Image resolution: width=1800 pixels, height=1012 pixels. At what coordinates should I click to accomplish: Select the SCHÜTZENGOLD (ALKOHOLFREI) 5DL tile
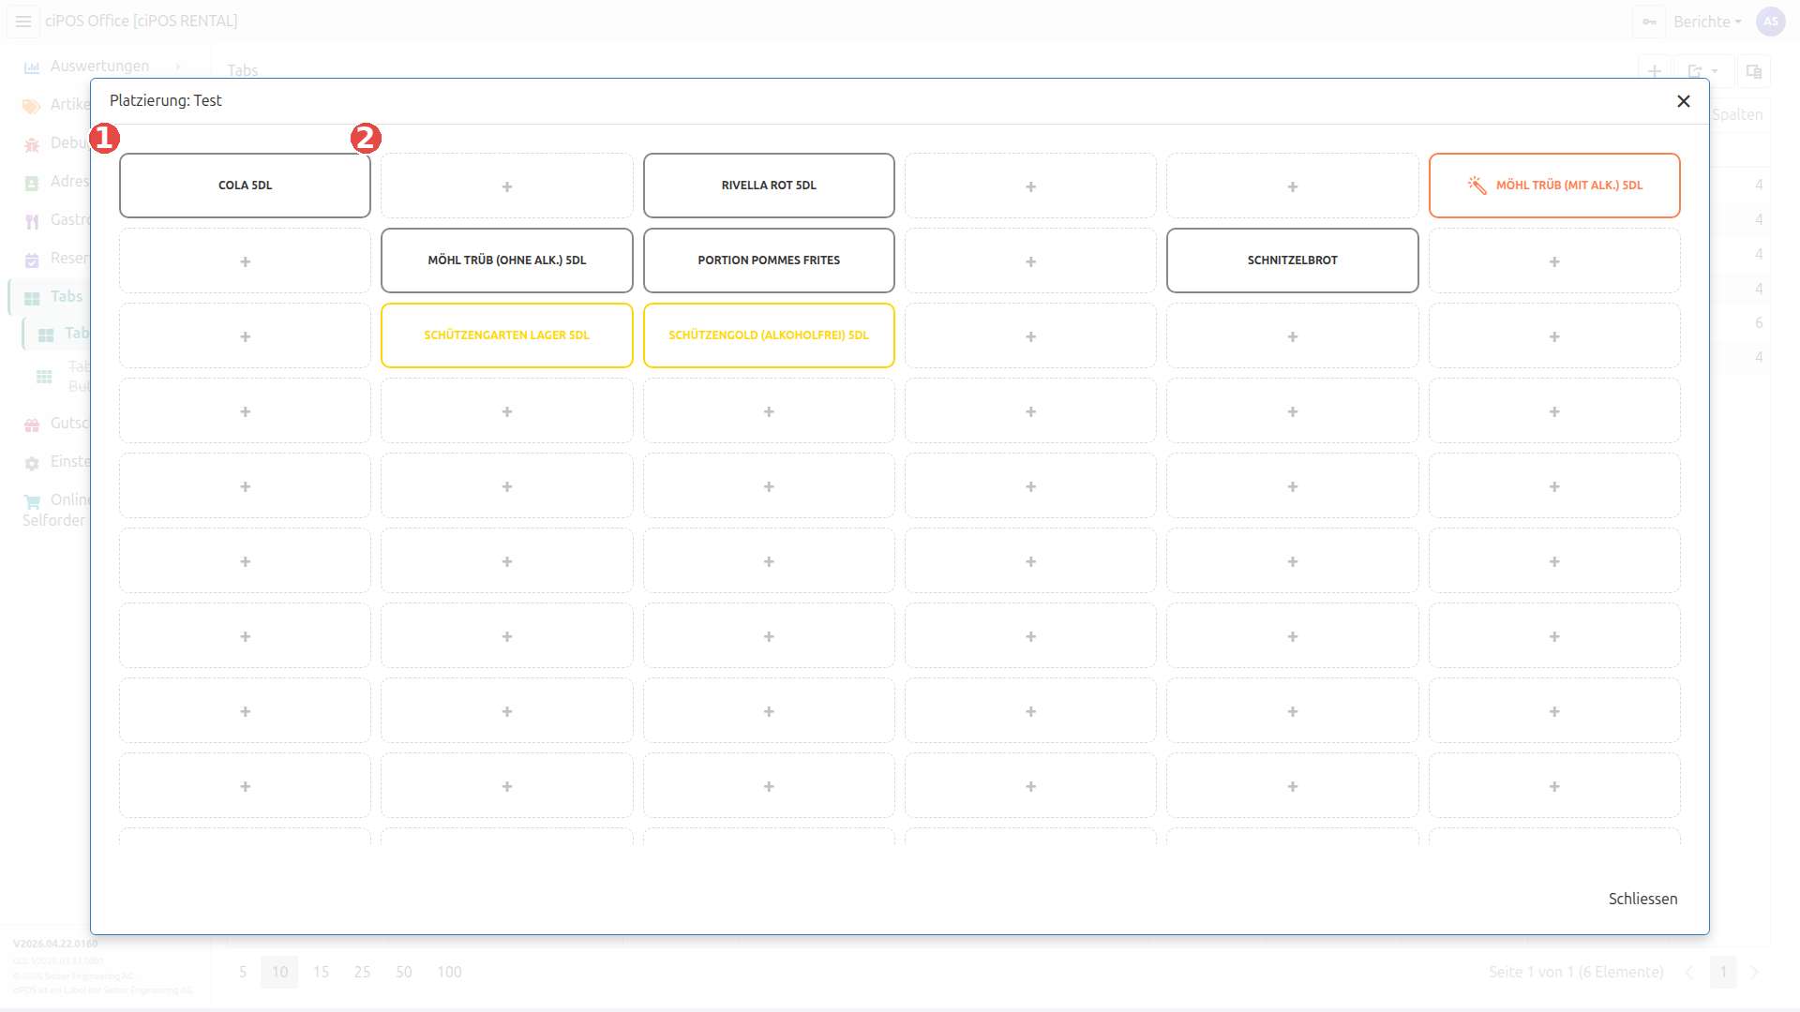(769, 335)
